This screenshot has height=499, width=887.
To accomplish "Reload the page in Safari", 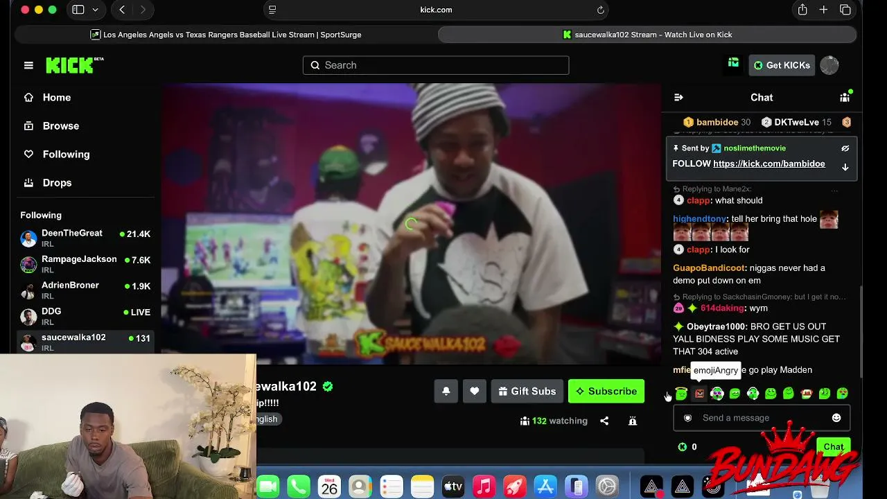I will pos(601,10).
